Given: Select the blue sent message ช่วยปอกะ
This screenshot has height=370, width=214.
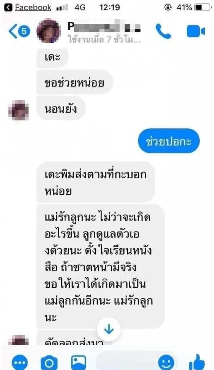Looking at the screenshot, I should pyautogui.click(x=169, y=141).
